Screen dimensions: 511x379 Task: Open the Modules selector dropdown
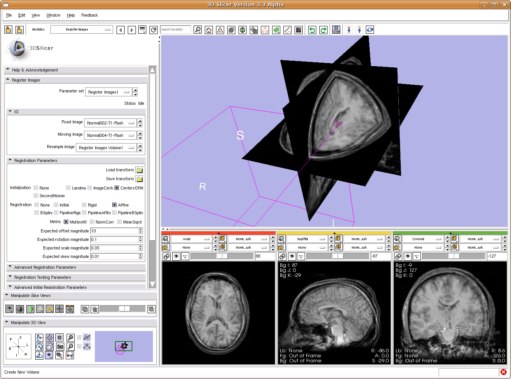[x=82, y=29]
